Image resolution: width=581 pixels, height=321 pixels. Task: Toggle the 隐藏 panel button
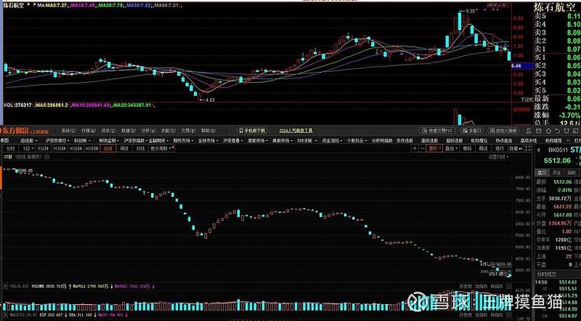(x=514, y=149)
